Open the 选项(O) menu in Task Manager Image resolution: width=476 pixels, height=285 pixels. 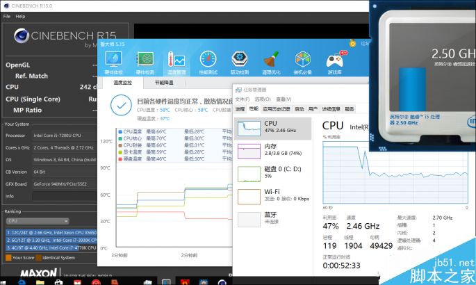263,99
